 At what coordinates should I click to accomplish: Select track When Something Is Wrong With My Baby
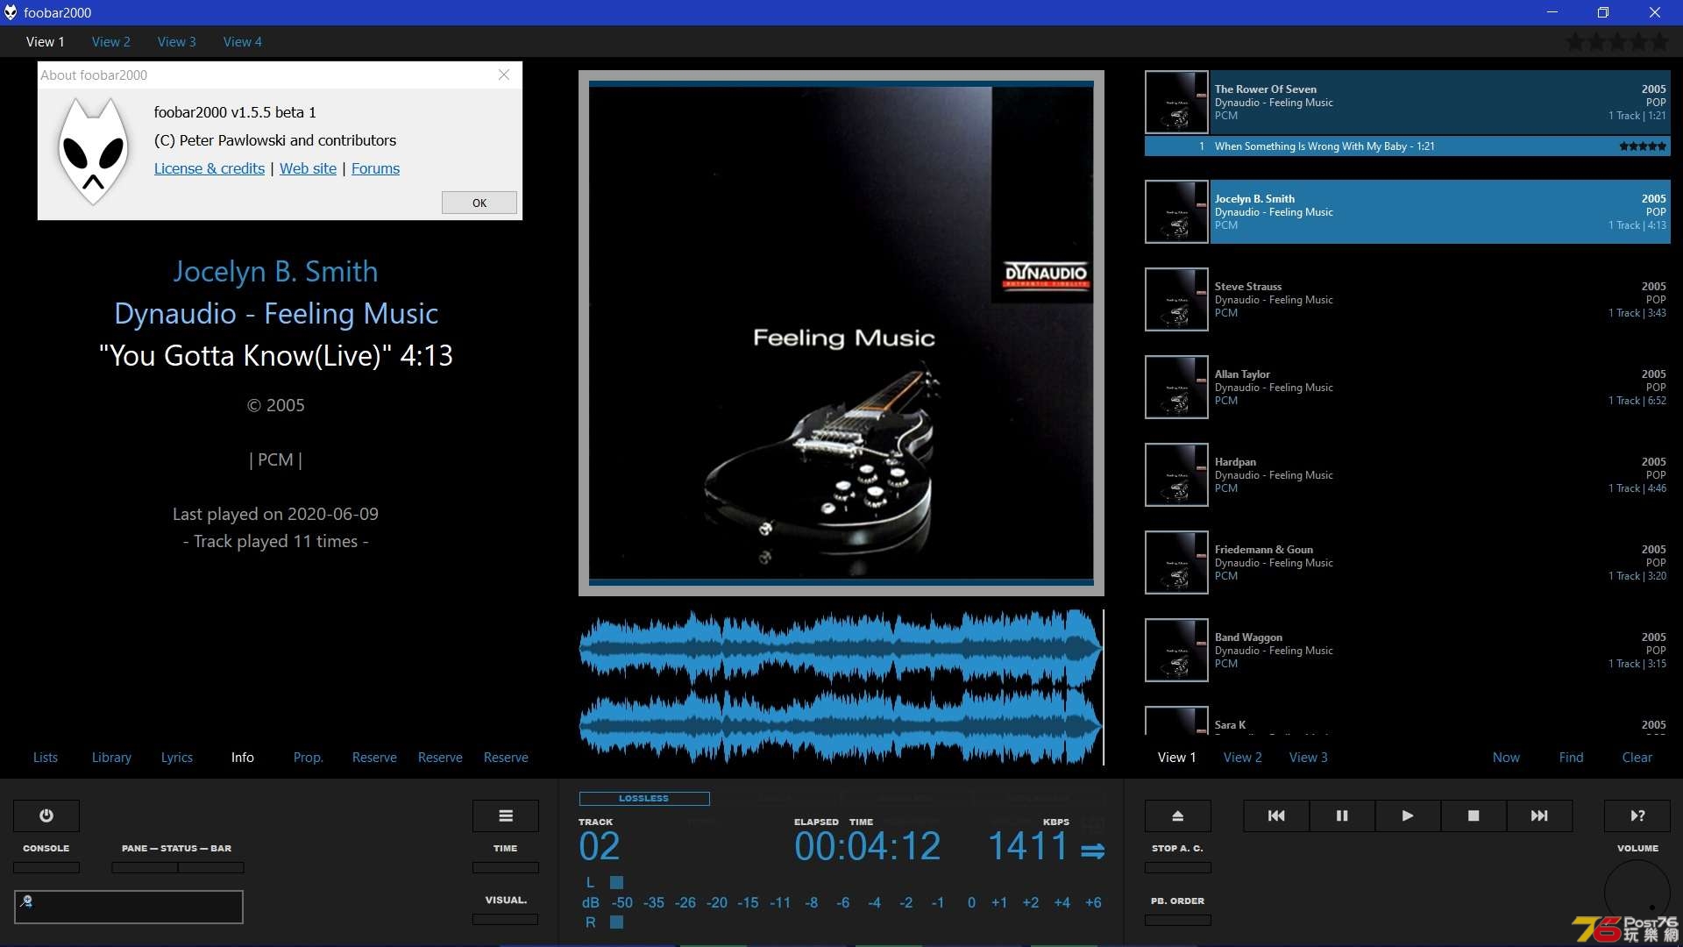[x=1408, y=146]
